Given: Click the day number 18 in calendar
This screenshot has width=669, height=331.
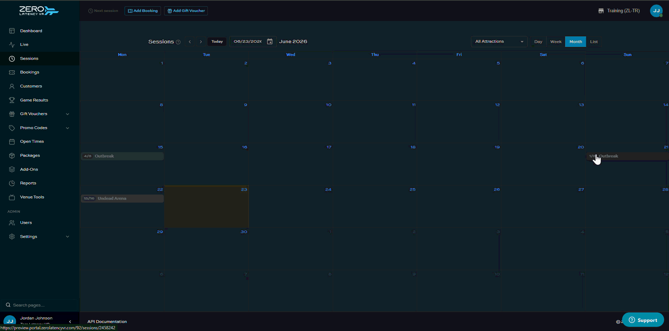Looking at the screenshot, I should coord(413,147).
